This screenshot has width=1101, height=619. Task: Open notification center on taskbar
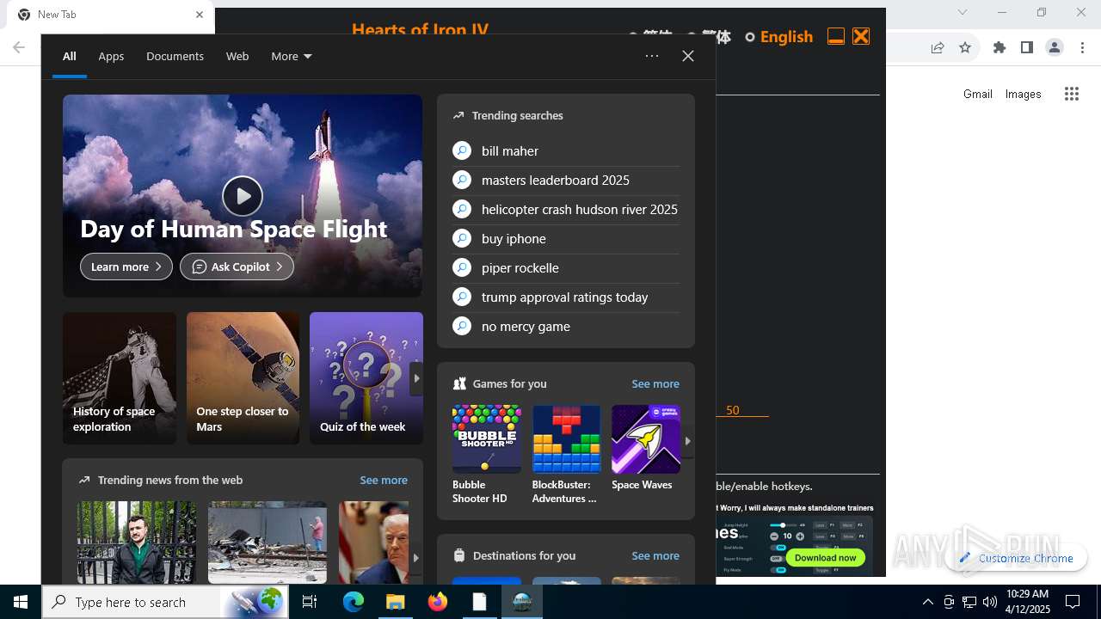click(1073, 602)
